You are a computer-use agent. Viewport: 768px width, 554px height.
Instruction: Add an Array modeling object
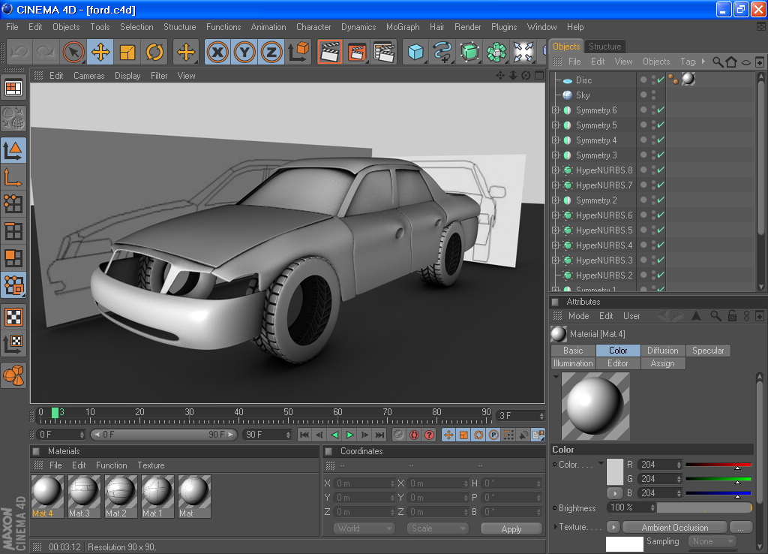pyautogui.click(x=496, y=52)
